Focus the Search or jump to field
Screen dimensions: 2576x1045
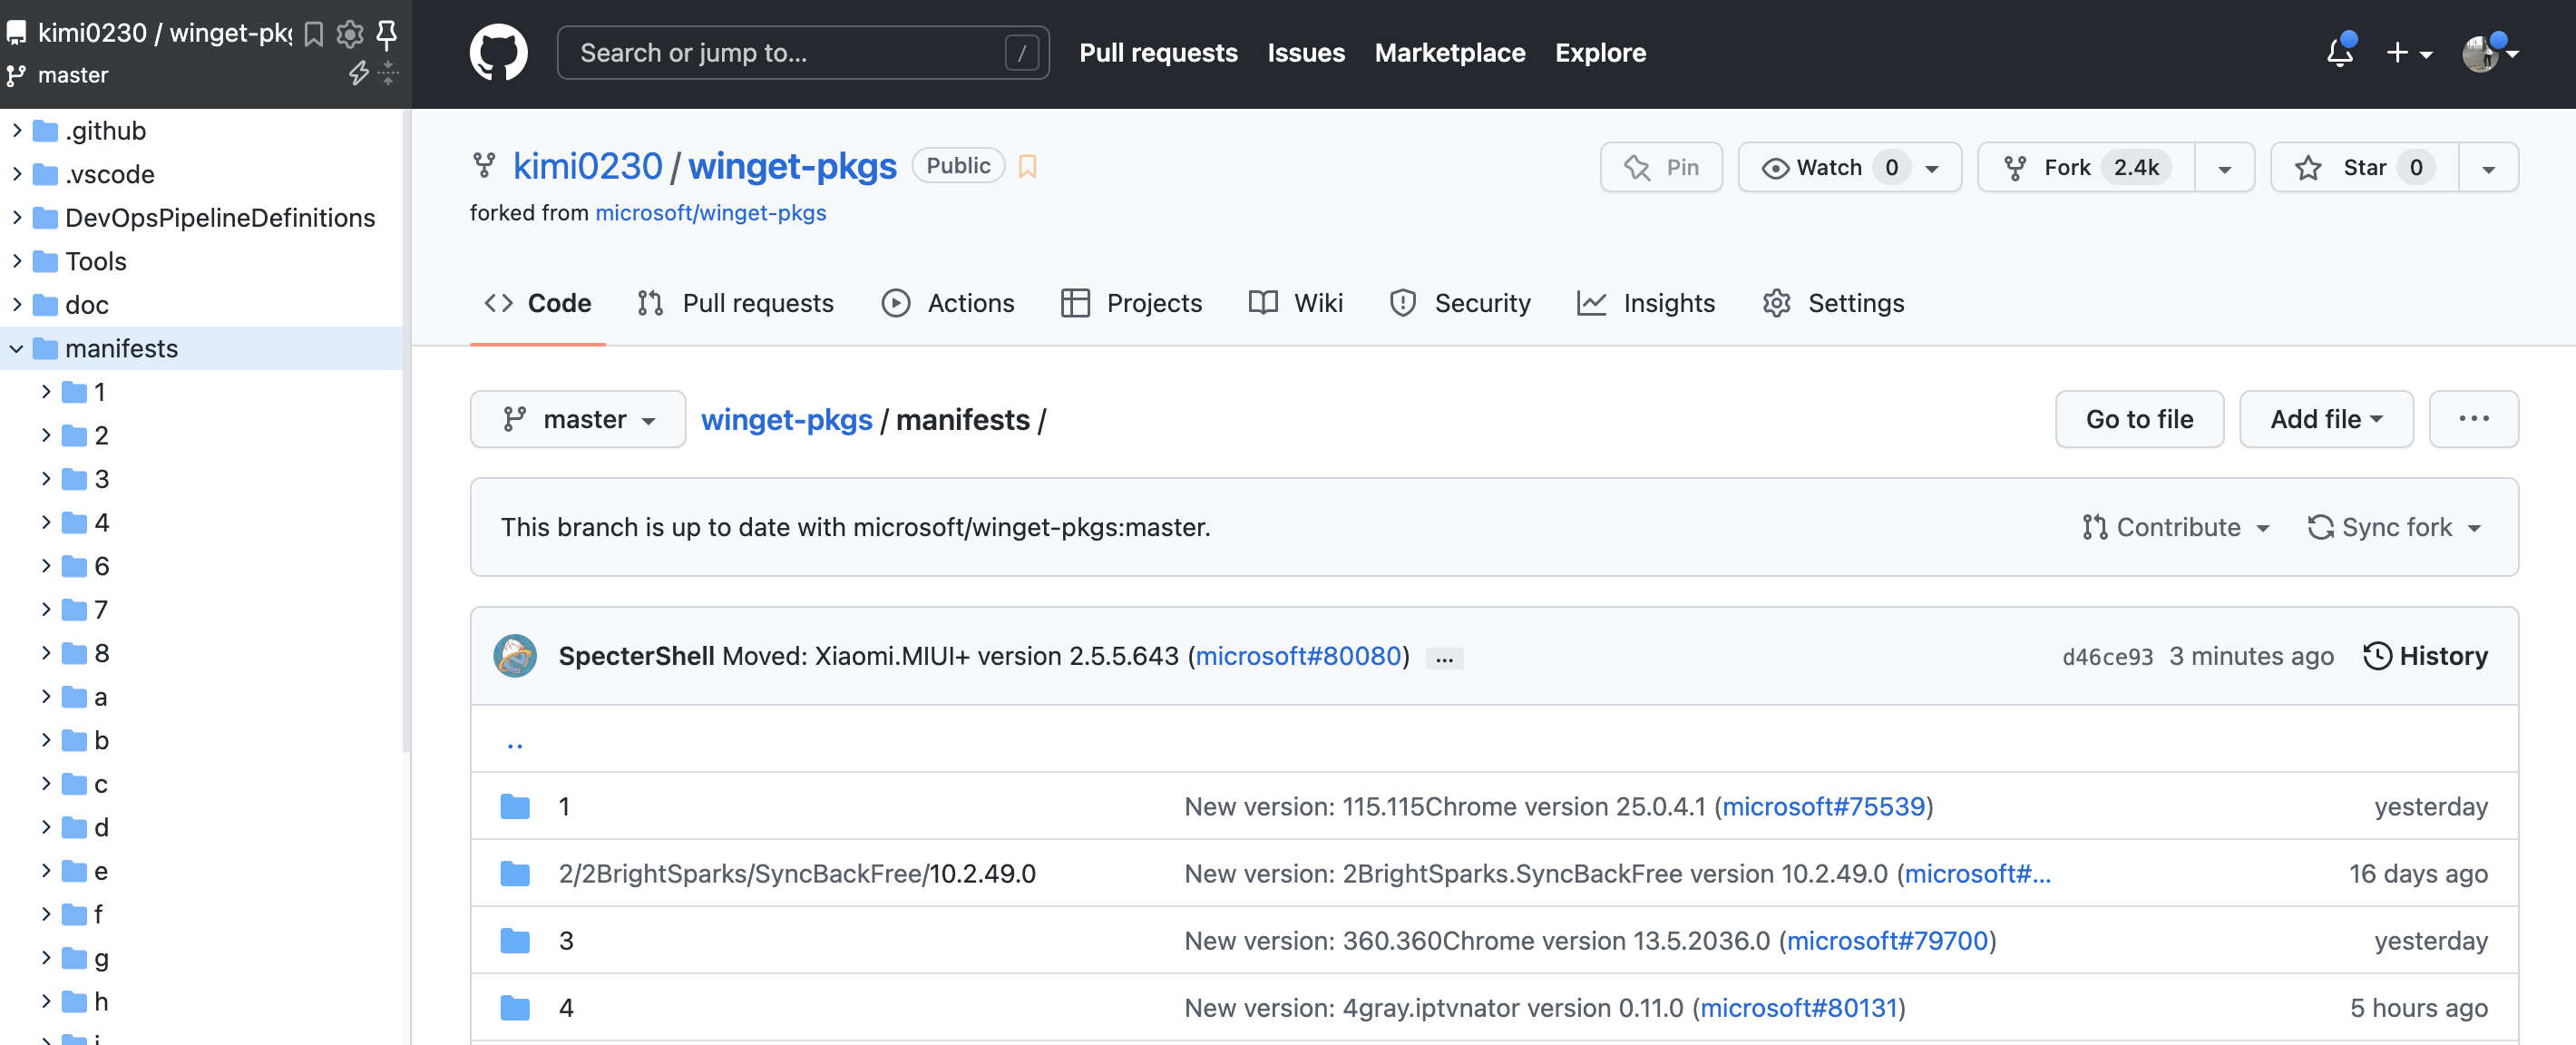pyautogui.click(x=803, y=53)
